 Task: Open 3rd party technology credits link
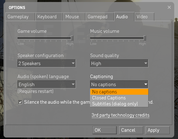pyautogui.click(x=120, y=115)
